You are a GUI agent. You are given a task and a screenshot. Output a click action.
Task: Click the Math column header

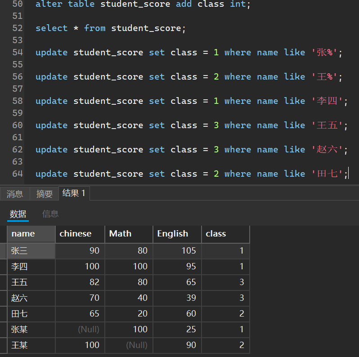[x=129, y=234]
